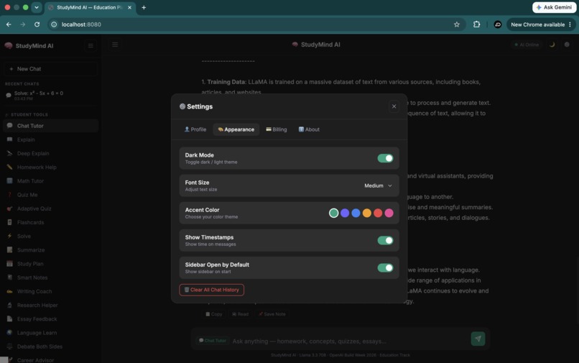Select the purple accent color
Screen dimensions: 579x363
345,213
